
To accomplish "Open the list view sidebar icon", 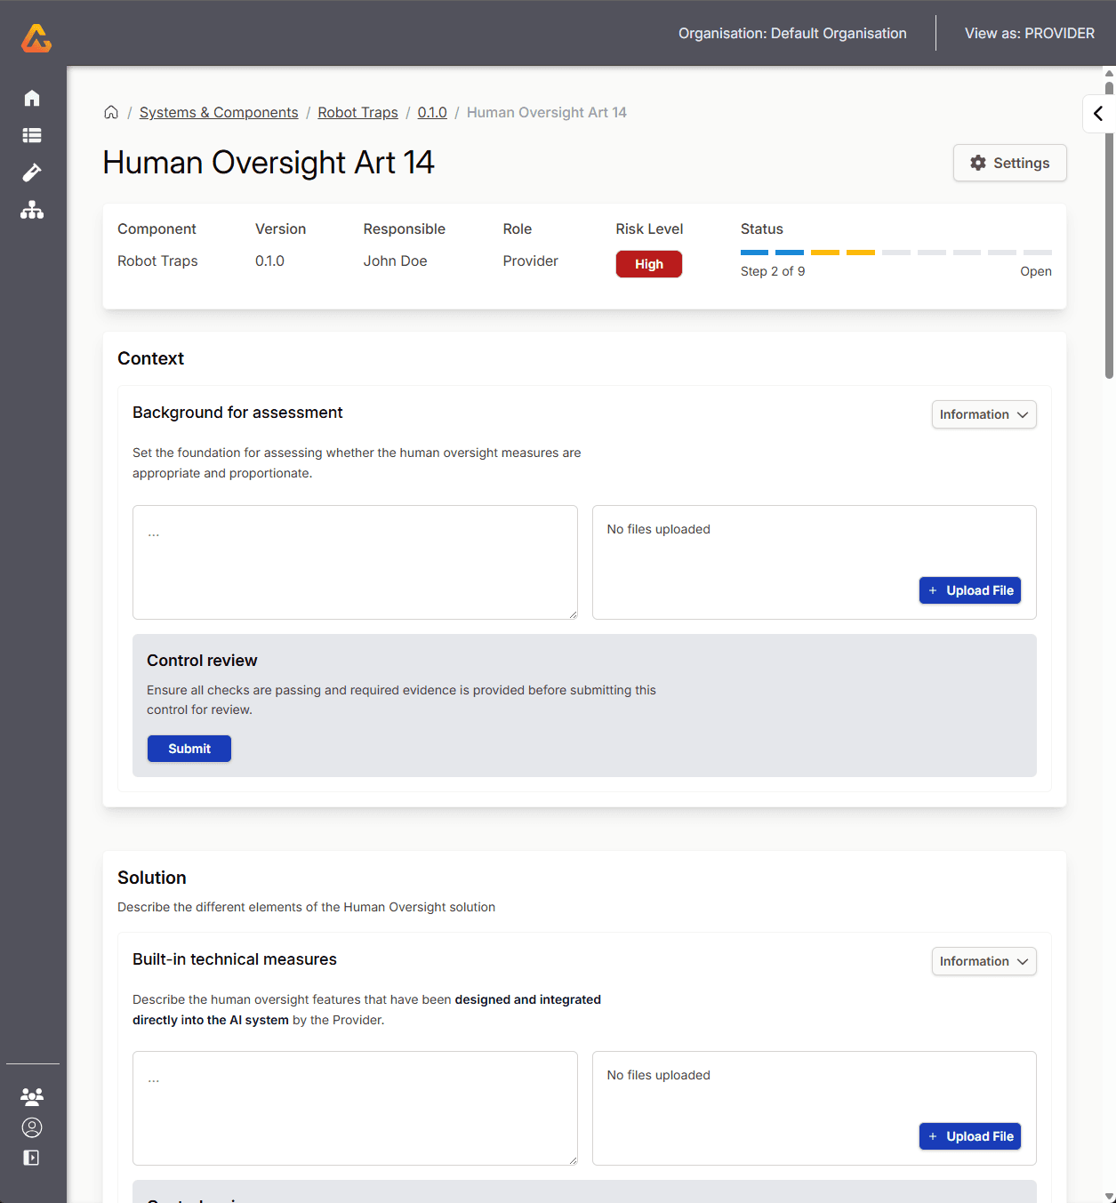I will click(32, 135).
